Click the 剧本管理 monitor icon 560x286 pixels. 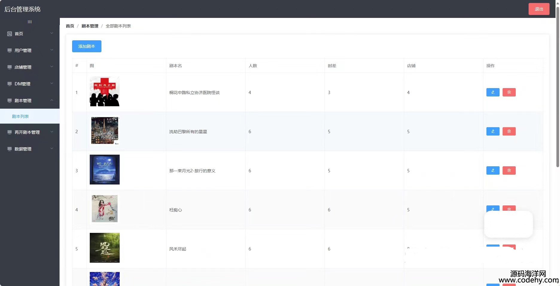tap(10, 101)
